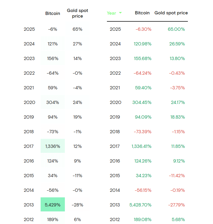This screenshot has width=213, height=224.
Task: Click the 18.83% gold value for 2019
Action: pyautogui.click(x=177, y=117)
